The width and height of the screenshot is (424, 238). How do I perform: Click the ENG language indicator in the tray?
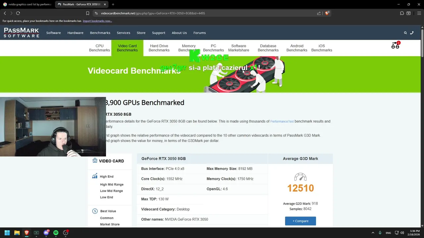[x=388, y=233]
